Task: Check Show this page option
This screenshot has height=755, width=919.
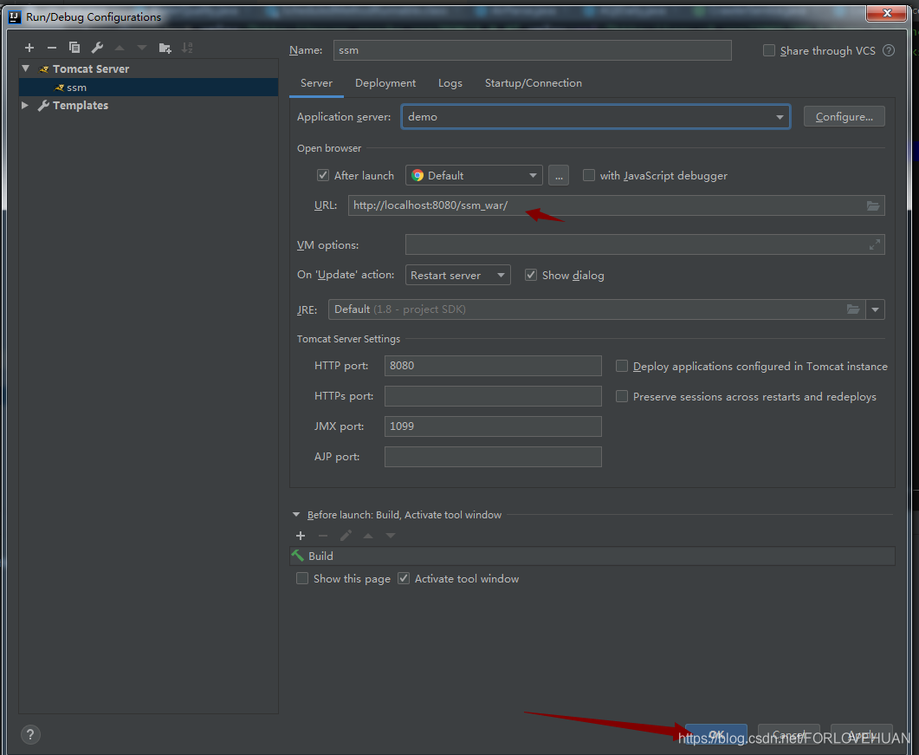Action: tap(302, 579)
